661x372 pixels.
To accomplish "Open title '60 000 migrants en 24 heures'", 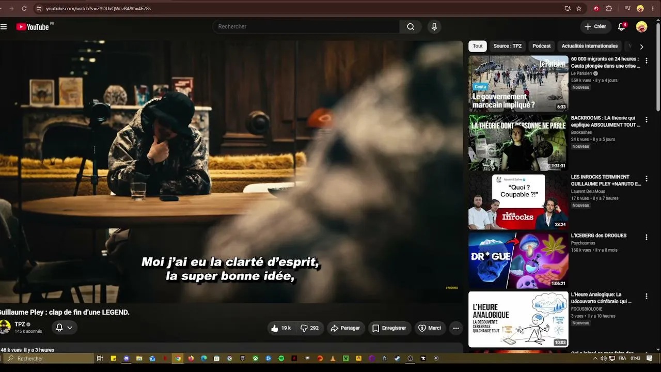I will pyautogui.click(x=606, y=63).
